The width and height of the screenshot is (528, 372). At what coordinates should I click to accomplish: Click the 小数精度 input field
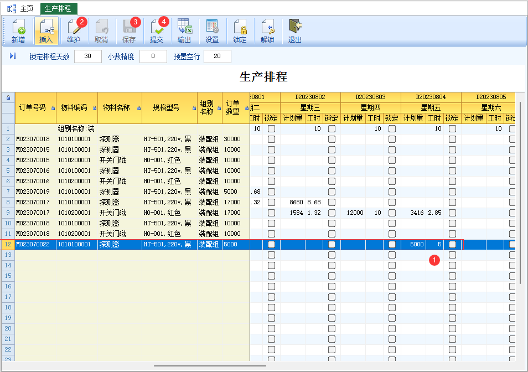pyautogui.click(x=153, y=56)
